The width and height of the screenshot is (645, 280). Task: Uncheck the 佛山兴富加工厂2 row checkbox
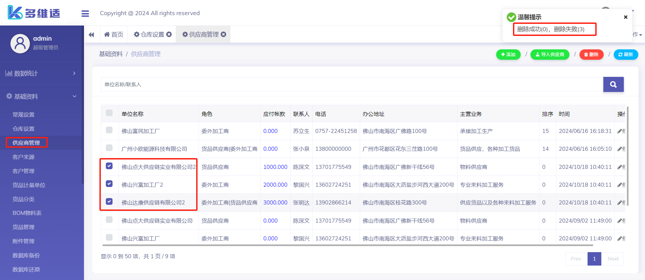(x=109, y=184)
